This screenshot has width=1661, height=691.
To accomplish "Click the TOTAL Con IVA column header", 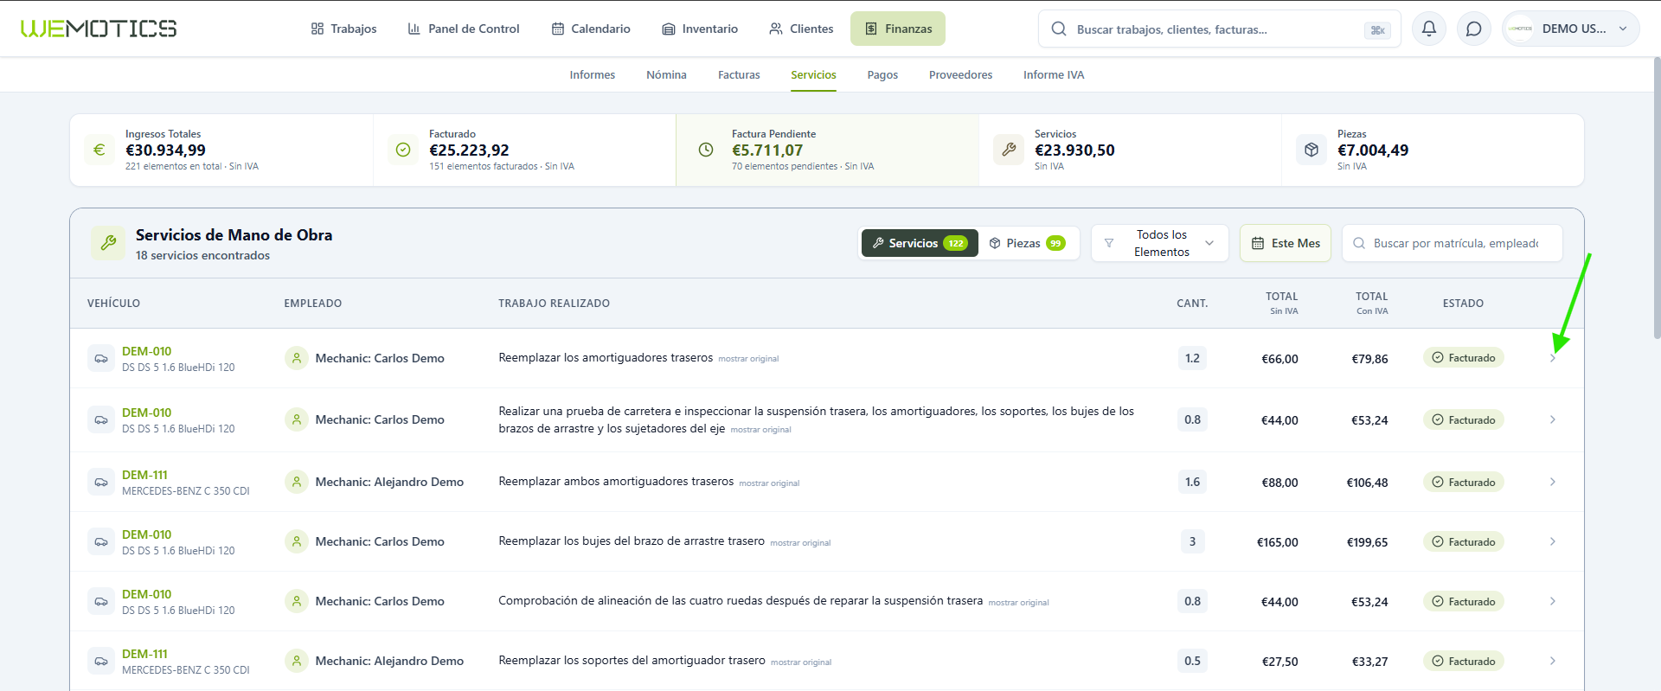I will [1371, 303].
